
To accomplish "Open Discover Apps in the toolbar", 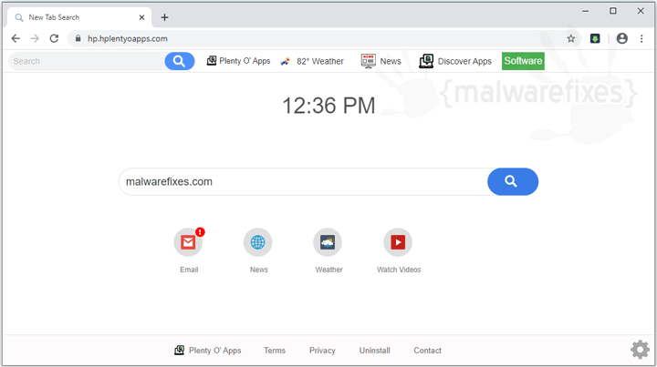I will coord(455,61).
